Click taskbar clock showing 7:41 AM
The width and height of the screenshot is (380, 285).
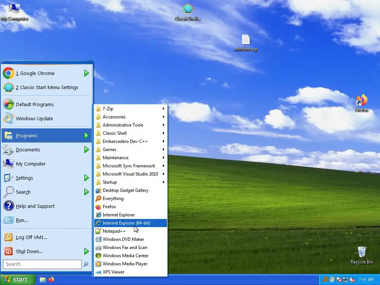tap(366, 279)
